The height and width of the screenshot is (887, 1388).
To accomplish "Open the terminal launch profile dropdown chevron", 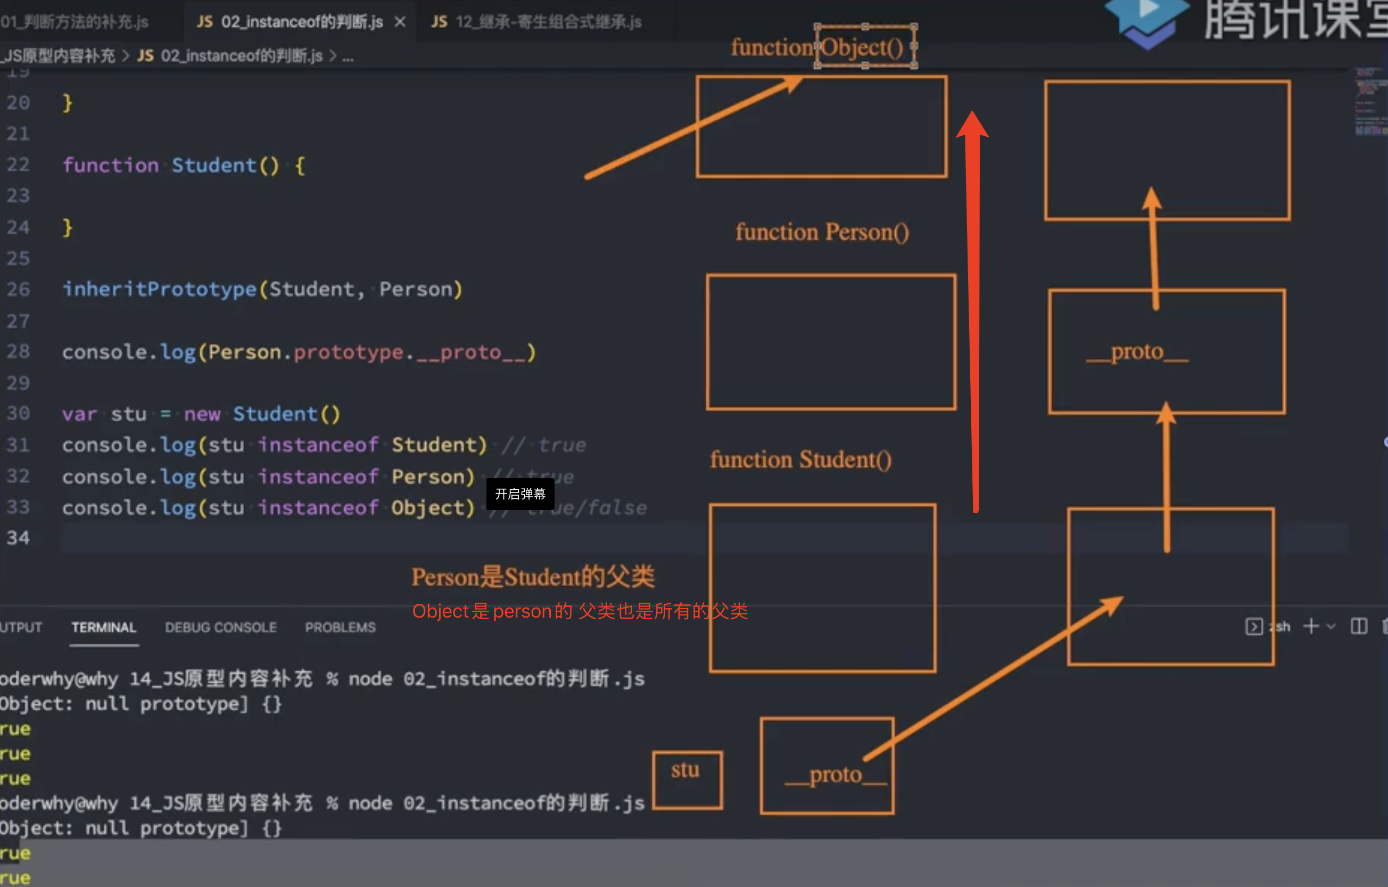I will 1331,626.
